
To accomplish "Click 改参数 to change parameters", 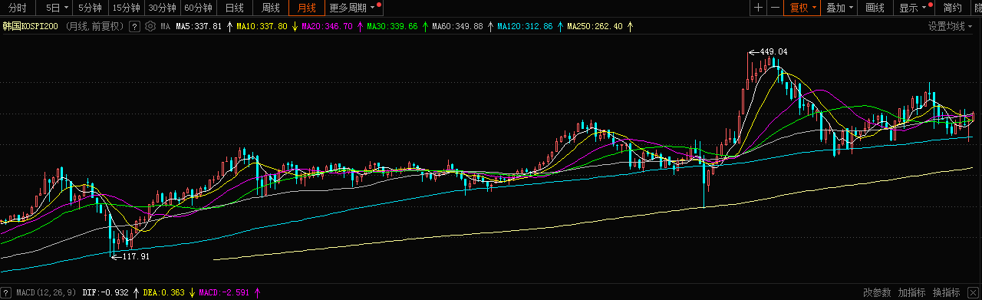I will point(877,292).
